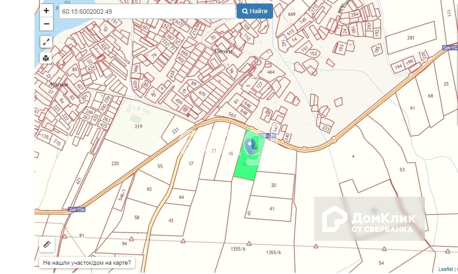Viewport: 458px width, 274px height.
Task: Select land parcel 61
Action: 412,108
